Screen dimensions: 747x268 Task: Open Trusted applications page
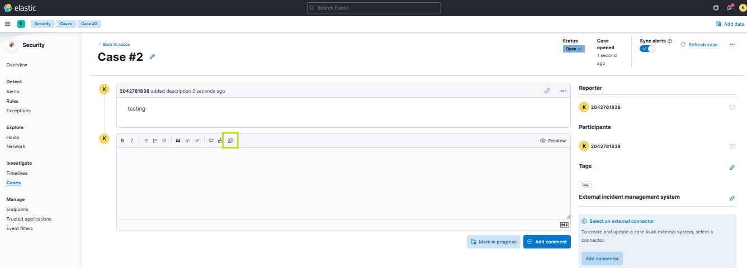[x=29, y=219]
